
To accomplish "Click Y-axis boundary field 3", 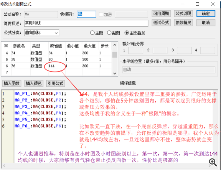I will pyautogui.click(x=184, y=50).
